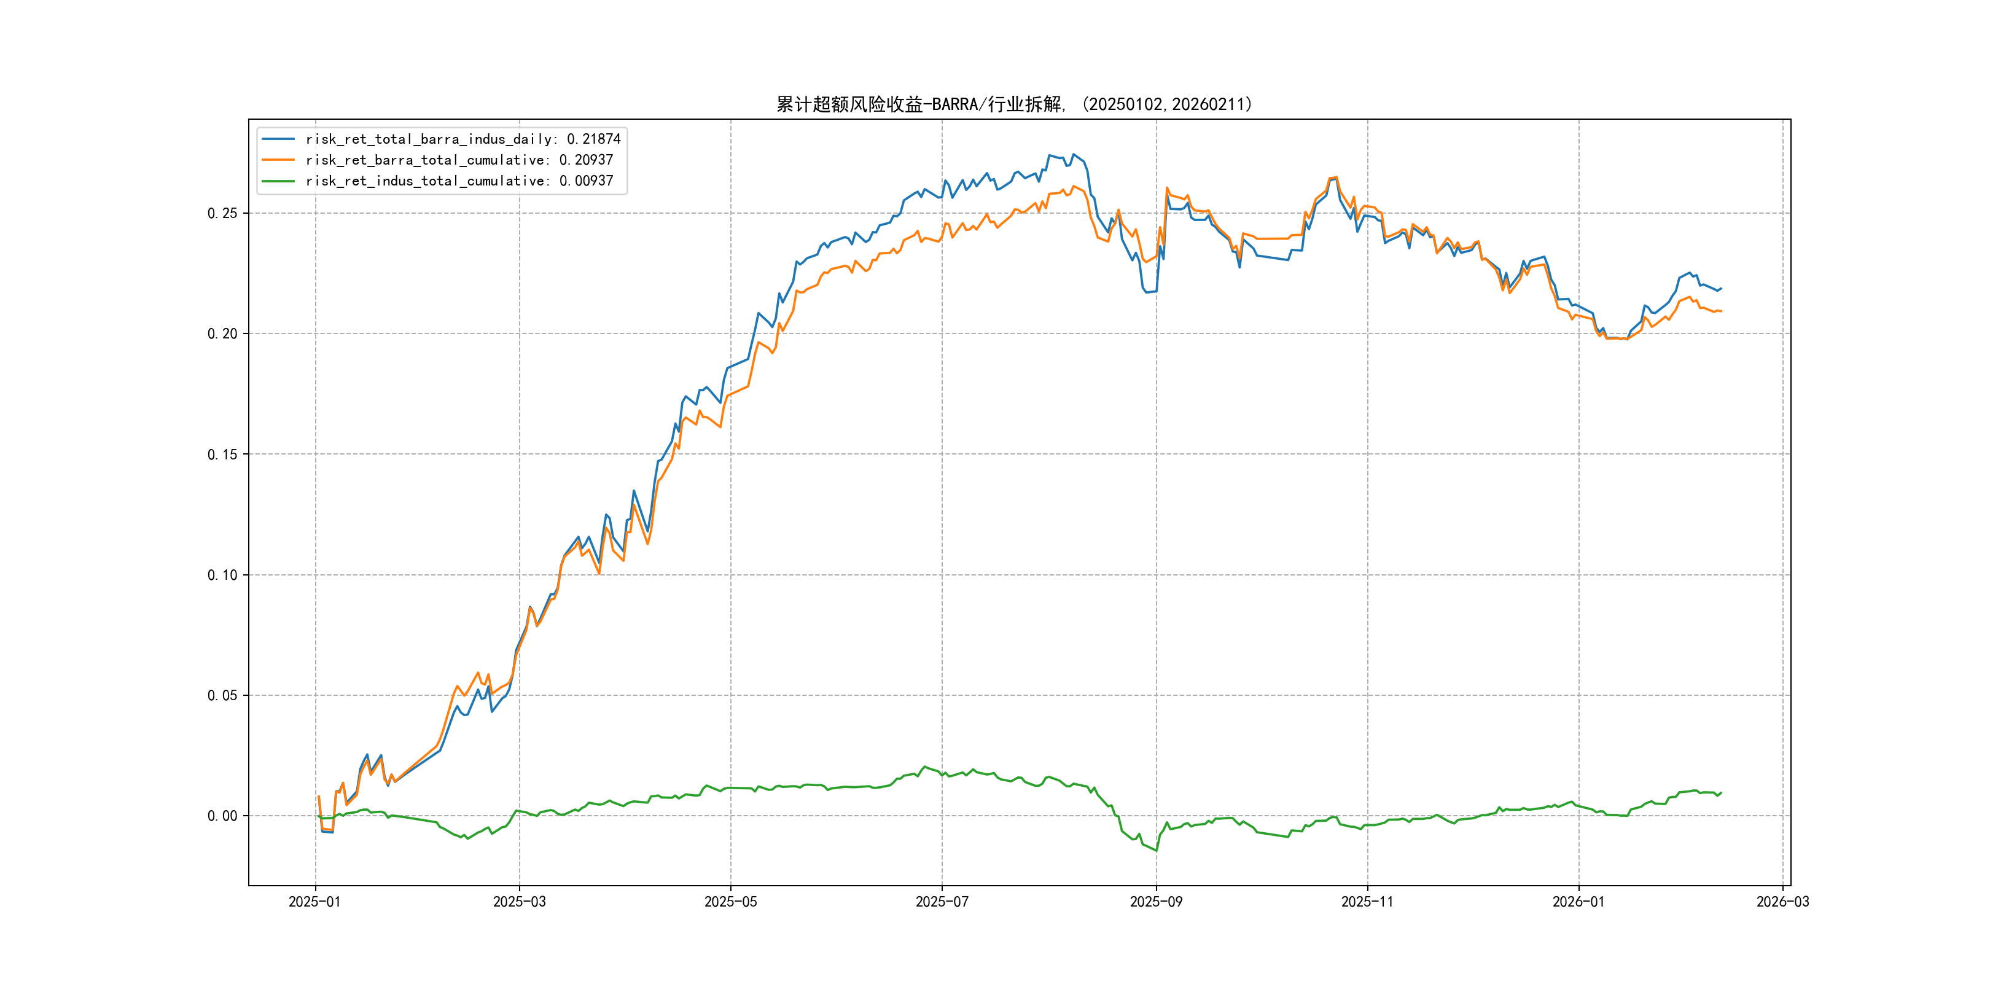Viewport: 1990px width, 995px height.
Task: Click the green line sample in legend
Action: click(x=278, y=181)
